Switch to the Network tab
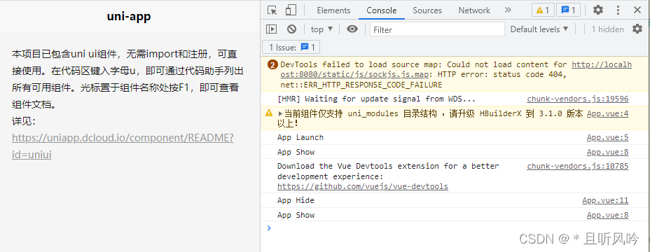This screenshot has width=650, height=252. [x=474, y=10]
